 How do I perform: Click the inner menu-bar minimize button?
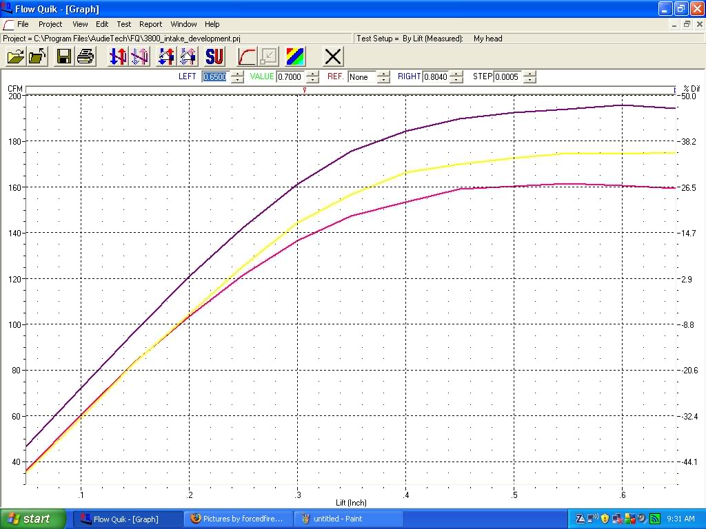674,24
